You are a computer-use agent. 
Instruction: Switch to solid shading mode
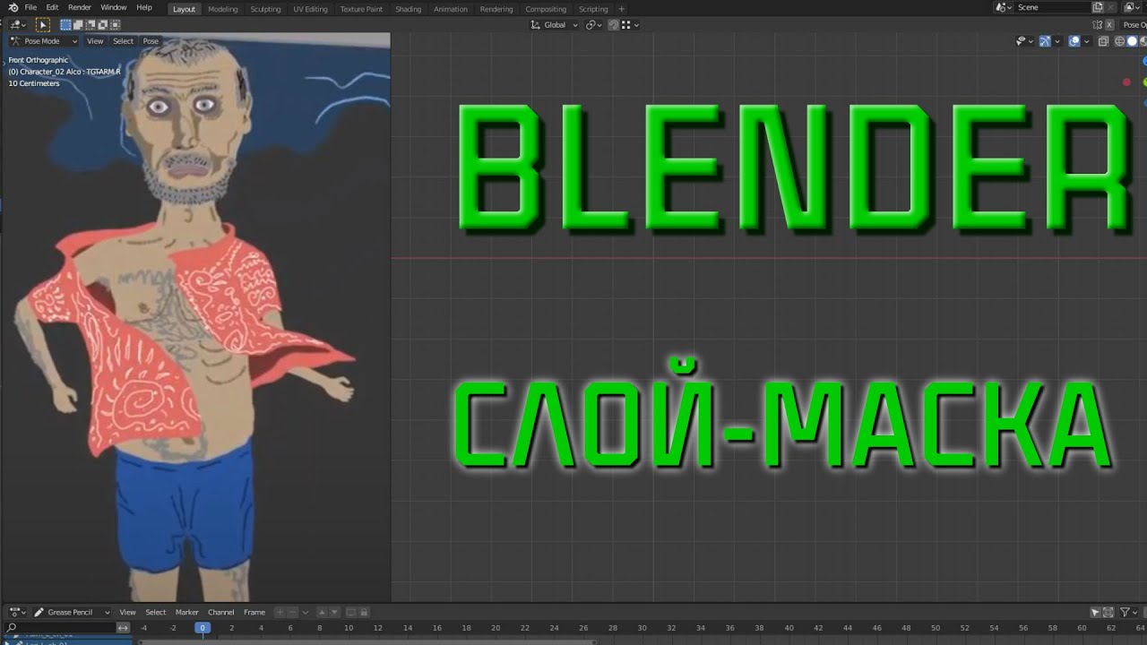(1132, 41)
